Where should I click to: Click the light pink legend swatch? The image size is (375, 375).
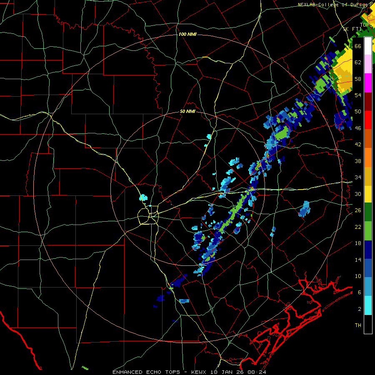click(368, 64)
